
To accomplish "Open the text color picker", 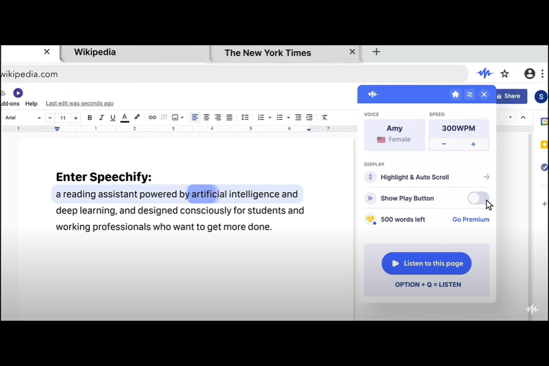I will (124, 117).
